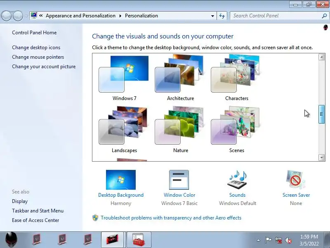
Task: Click the Window Color text link
Action: [179, 195]
